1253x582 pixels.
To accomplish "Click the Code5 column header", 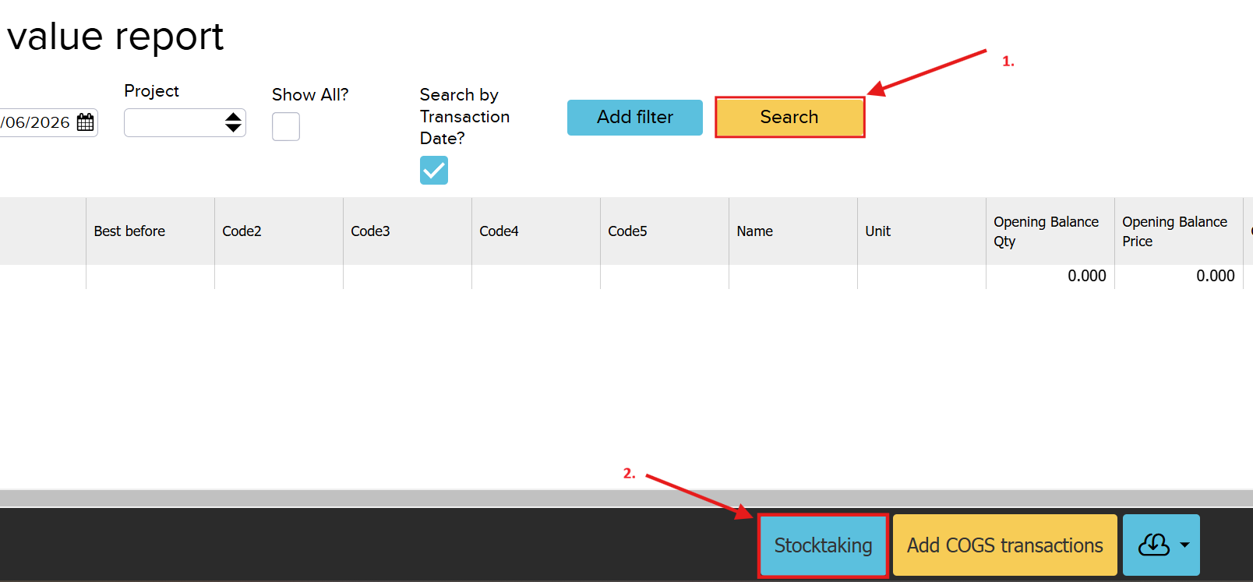I will coord(627,231).
